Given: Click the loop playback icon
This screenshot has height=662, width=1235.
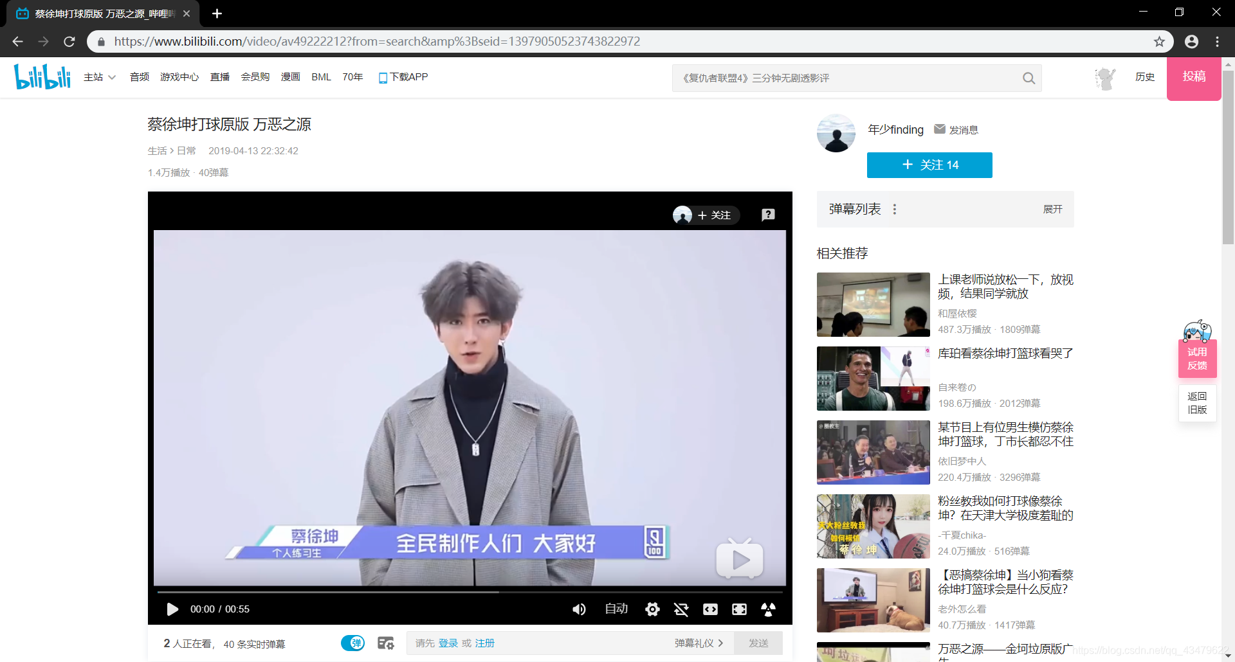Looking at the screenshot, I should (x=681, y=609).
